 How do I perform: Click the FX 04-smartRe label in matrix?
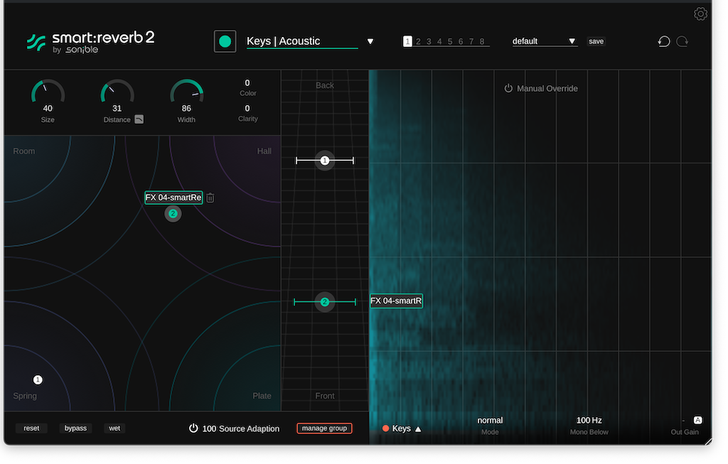coord(173,198)
